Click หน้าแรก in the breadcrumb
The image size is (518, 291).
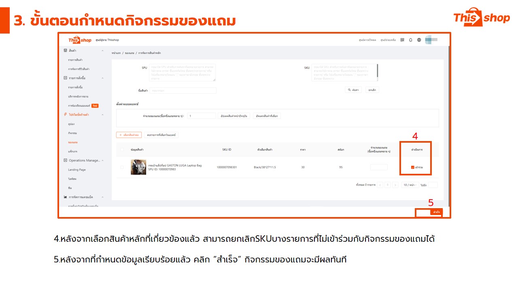pyautogui.click(x=116, y=53)
